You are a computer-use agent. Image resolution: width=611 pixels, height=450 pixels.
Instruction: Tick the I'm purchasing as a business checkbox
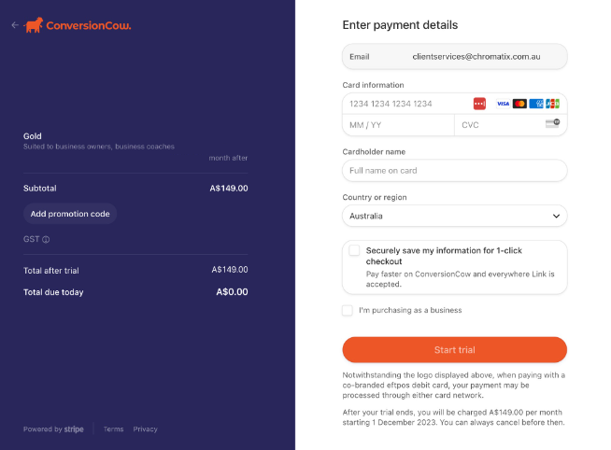(x=348, y=310)
